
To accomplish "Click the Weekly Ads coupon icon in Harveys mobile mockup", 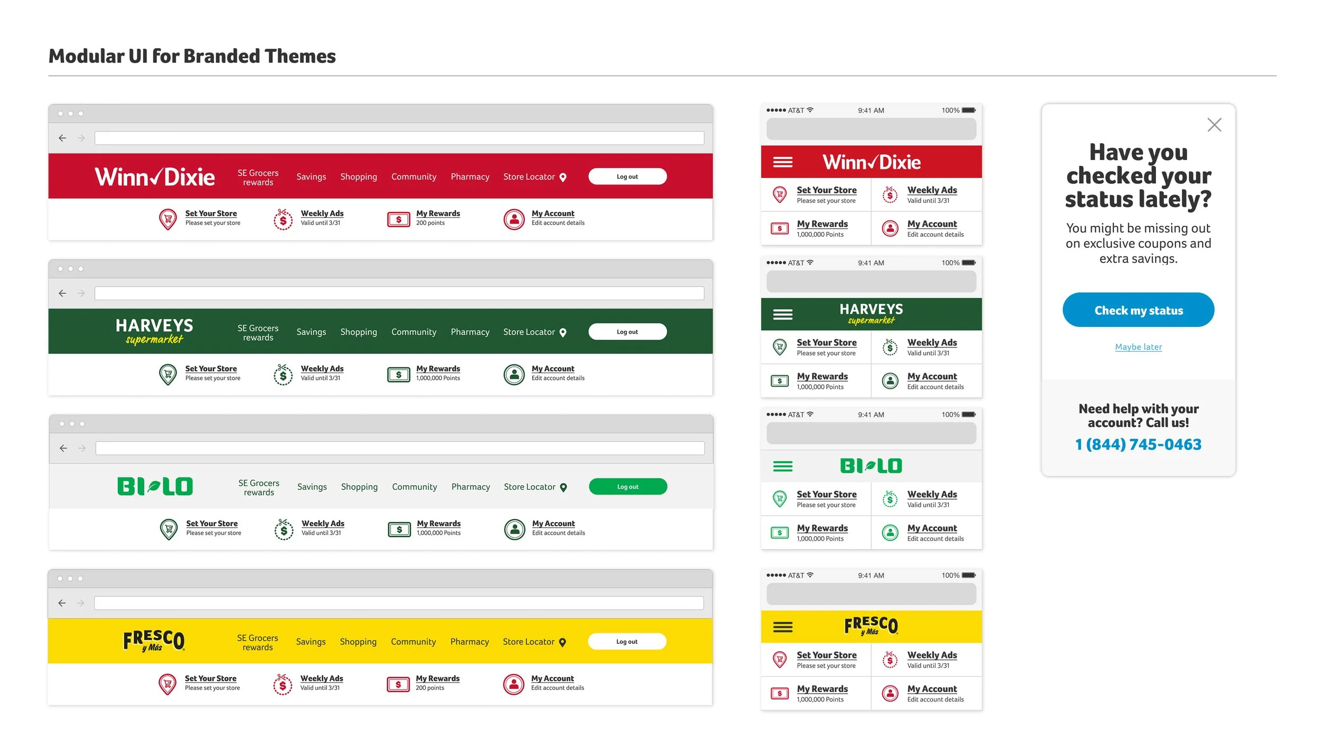I will pos(890,348).
